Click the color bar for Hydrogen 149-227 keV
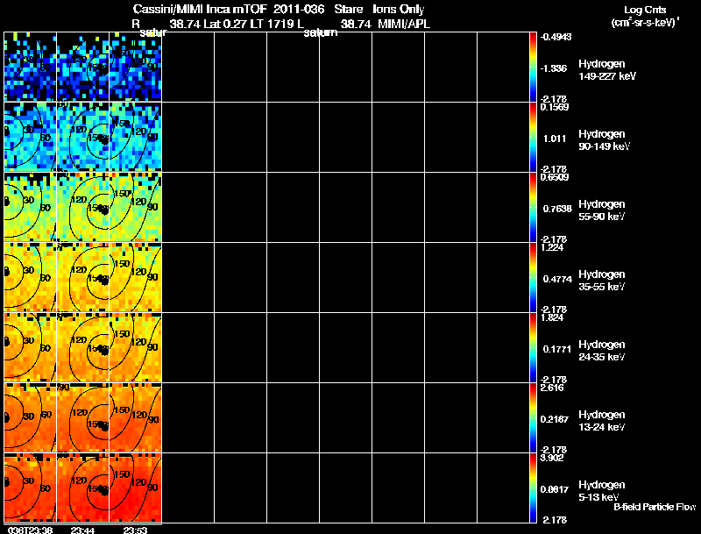This screenshot has width=701, height=534. (x=534, y=67)
